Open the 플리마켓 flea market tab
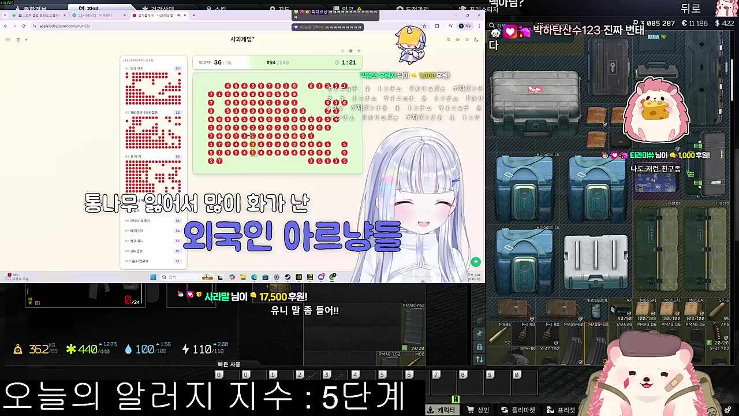The image size is (739, 416). (x=518, y=410)
